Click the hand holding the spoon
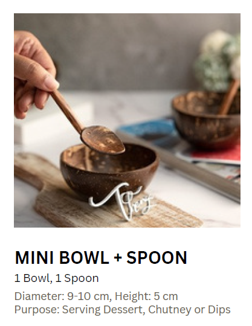Image resolution: width=252 pixels, height=326 pixels. pos(34,75)
